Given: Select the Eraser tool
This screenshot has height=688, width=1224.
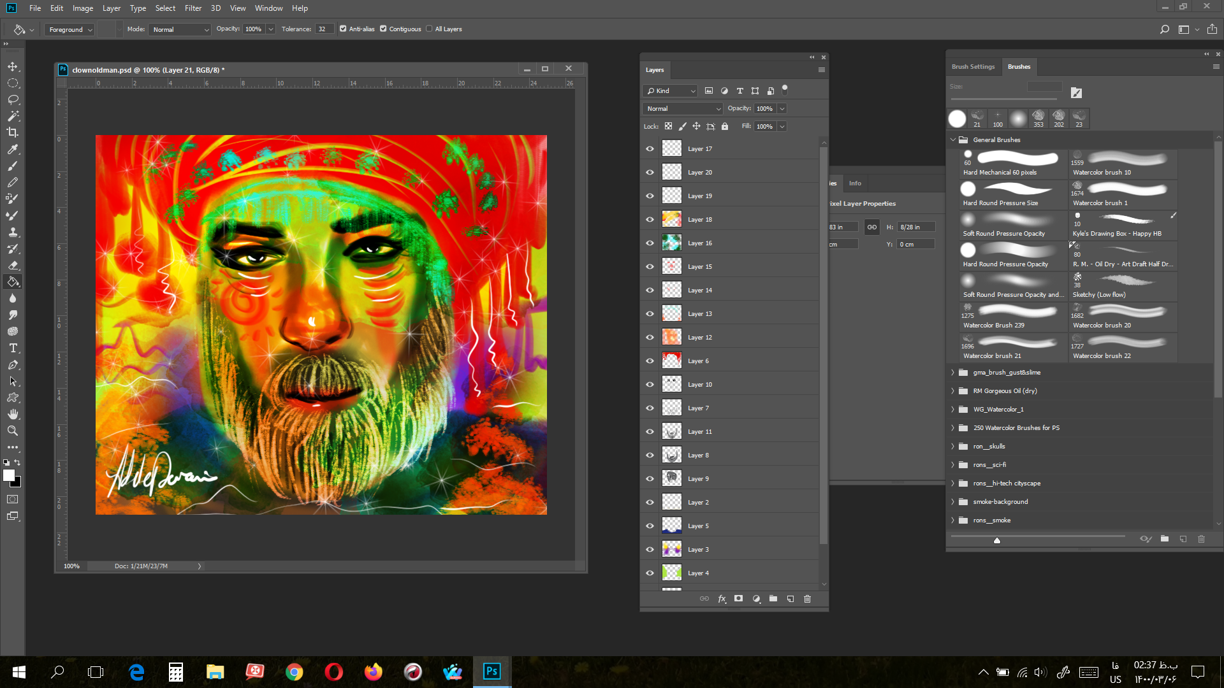Looking at the screenshot, I should tap(13, 265).
